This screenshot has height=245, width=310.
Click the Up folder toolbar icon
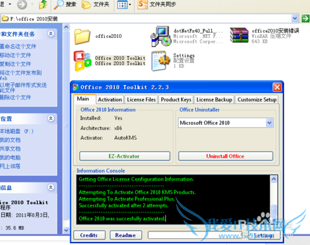pos(43,4)
